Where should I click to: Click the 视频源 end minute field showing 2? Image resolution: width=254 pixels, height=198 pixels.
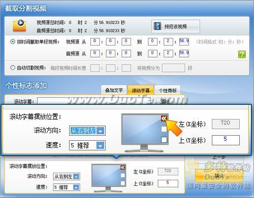tap(168, 42)
